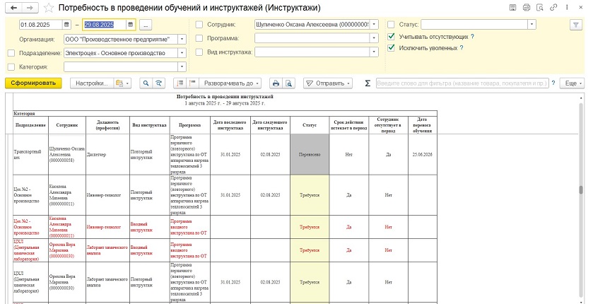Click the find-next magnifier icon in the report toolbar
Viewport: 593px width, 304px height.
pos(159,83)
